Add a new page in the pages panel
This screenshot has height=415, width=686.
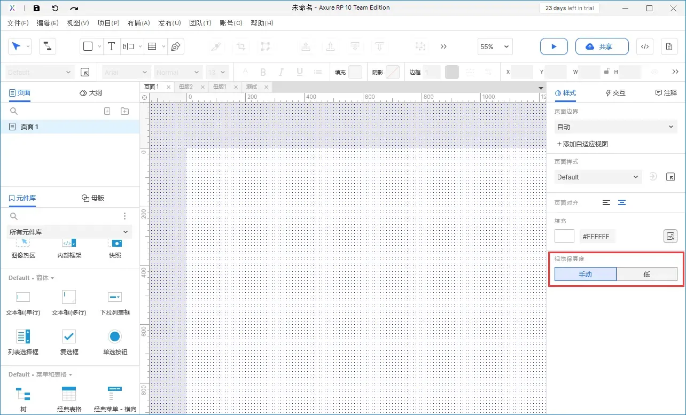(107, 111)
